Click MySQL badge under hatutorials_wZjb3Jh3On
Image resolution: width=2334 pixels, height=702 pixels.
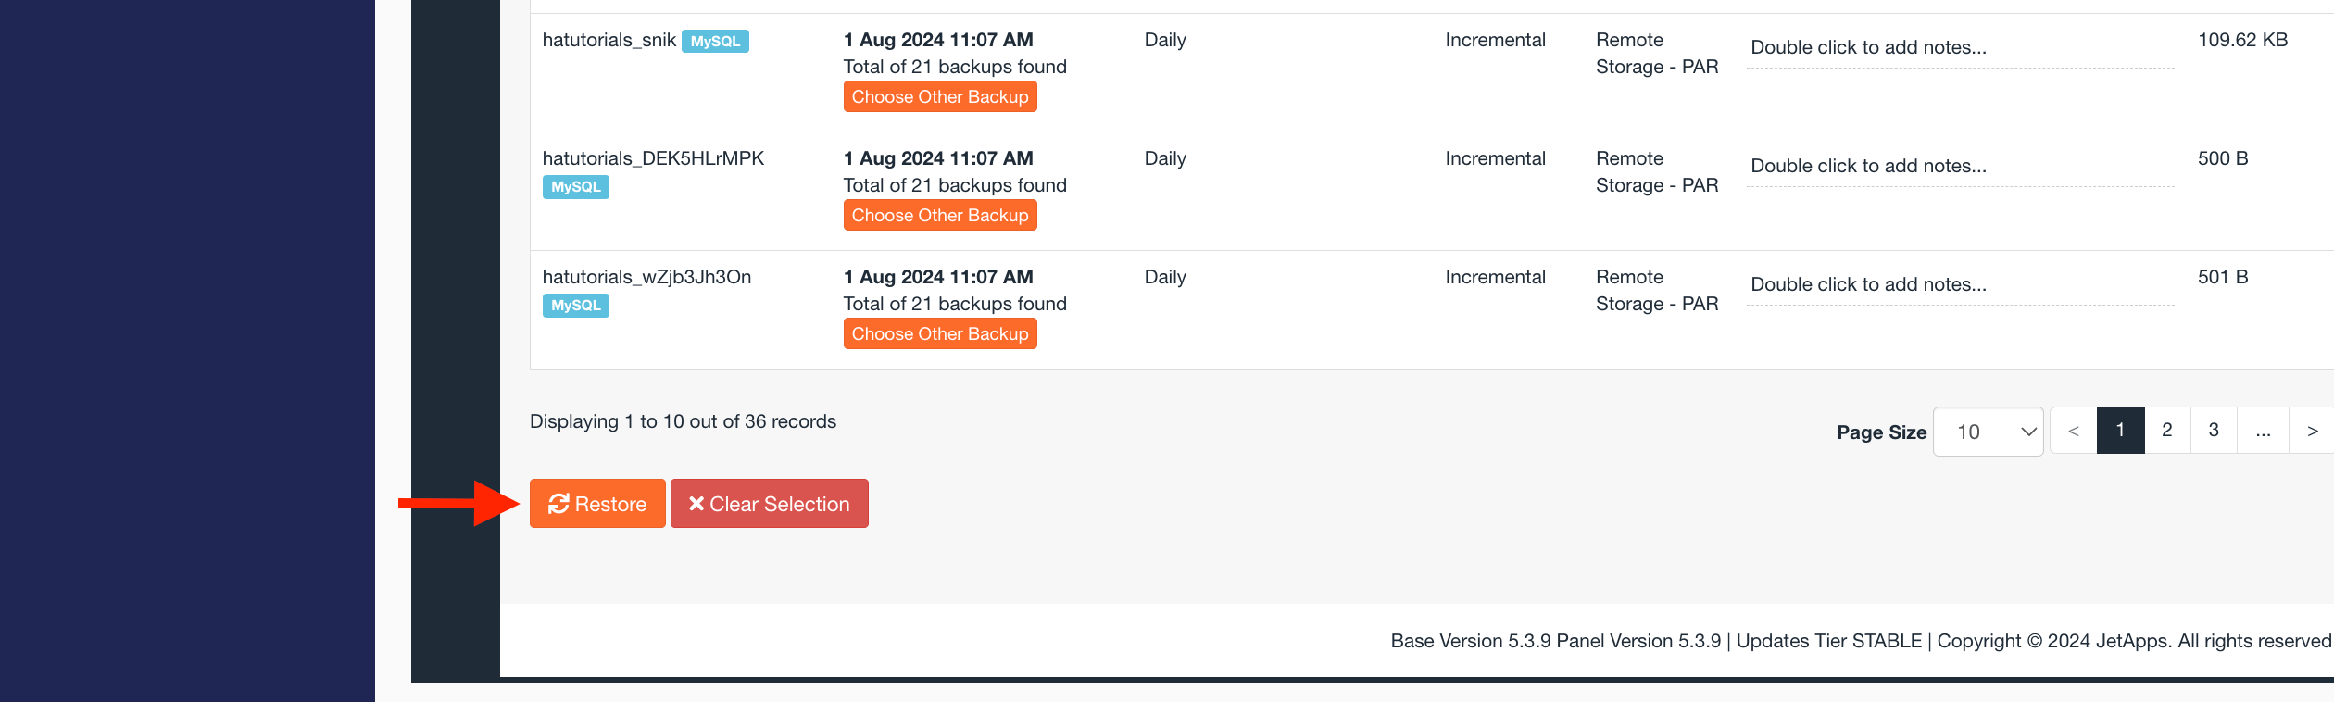click(576, 306)
